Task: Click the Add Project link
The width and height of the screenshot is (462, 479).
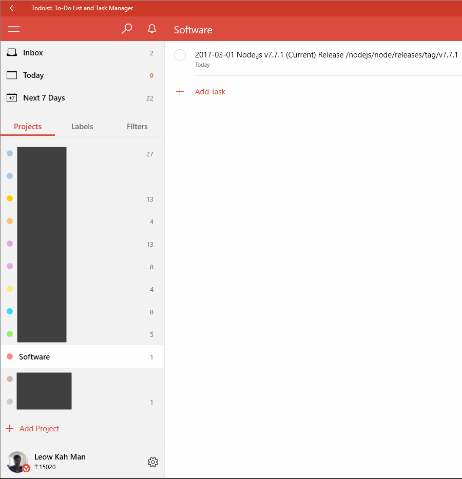Action: [40, 429]
